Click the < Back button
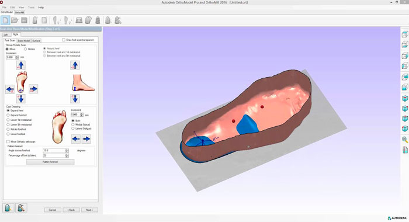 71,210
